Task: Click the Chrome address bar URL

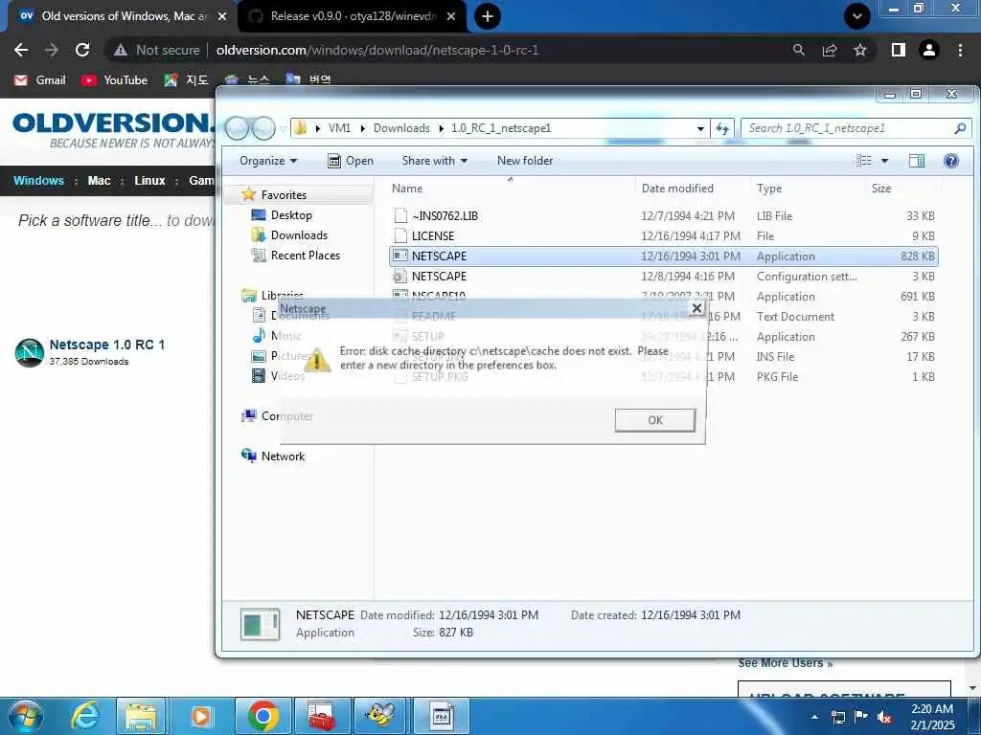Action: coord(377,50)
